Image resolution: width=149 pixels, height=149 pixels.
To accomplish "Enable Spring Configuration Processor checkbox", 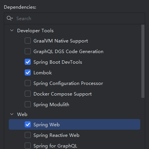I will 28,83.
